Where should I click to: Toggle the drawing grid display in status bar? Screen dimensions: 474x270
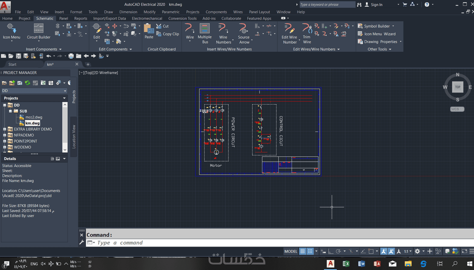(303, 251)
